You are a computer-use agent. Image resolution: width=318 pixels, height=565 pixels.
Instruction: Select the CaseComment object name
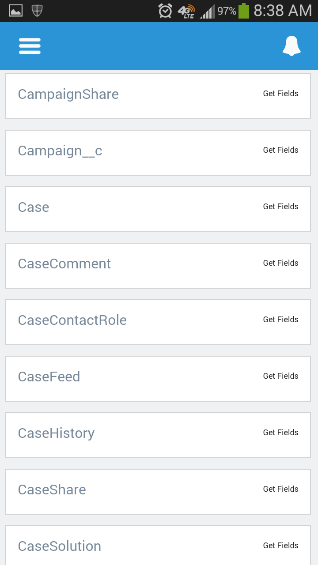(64, 264)
